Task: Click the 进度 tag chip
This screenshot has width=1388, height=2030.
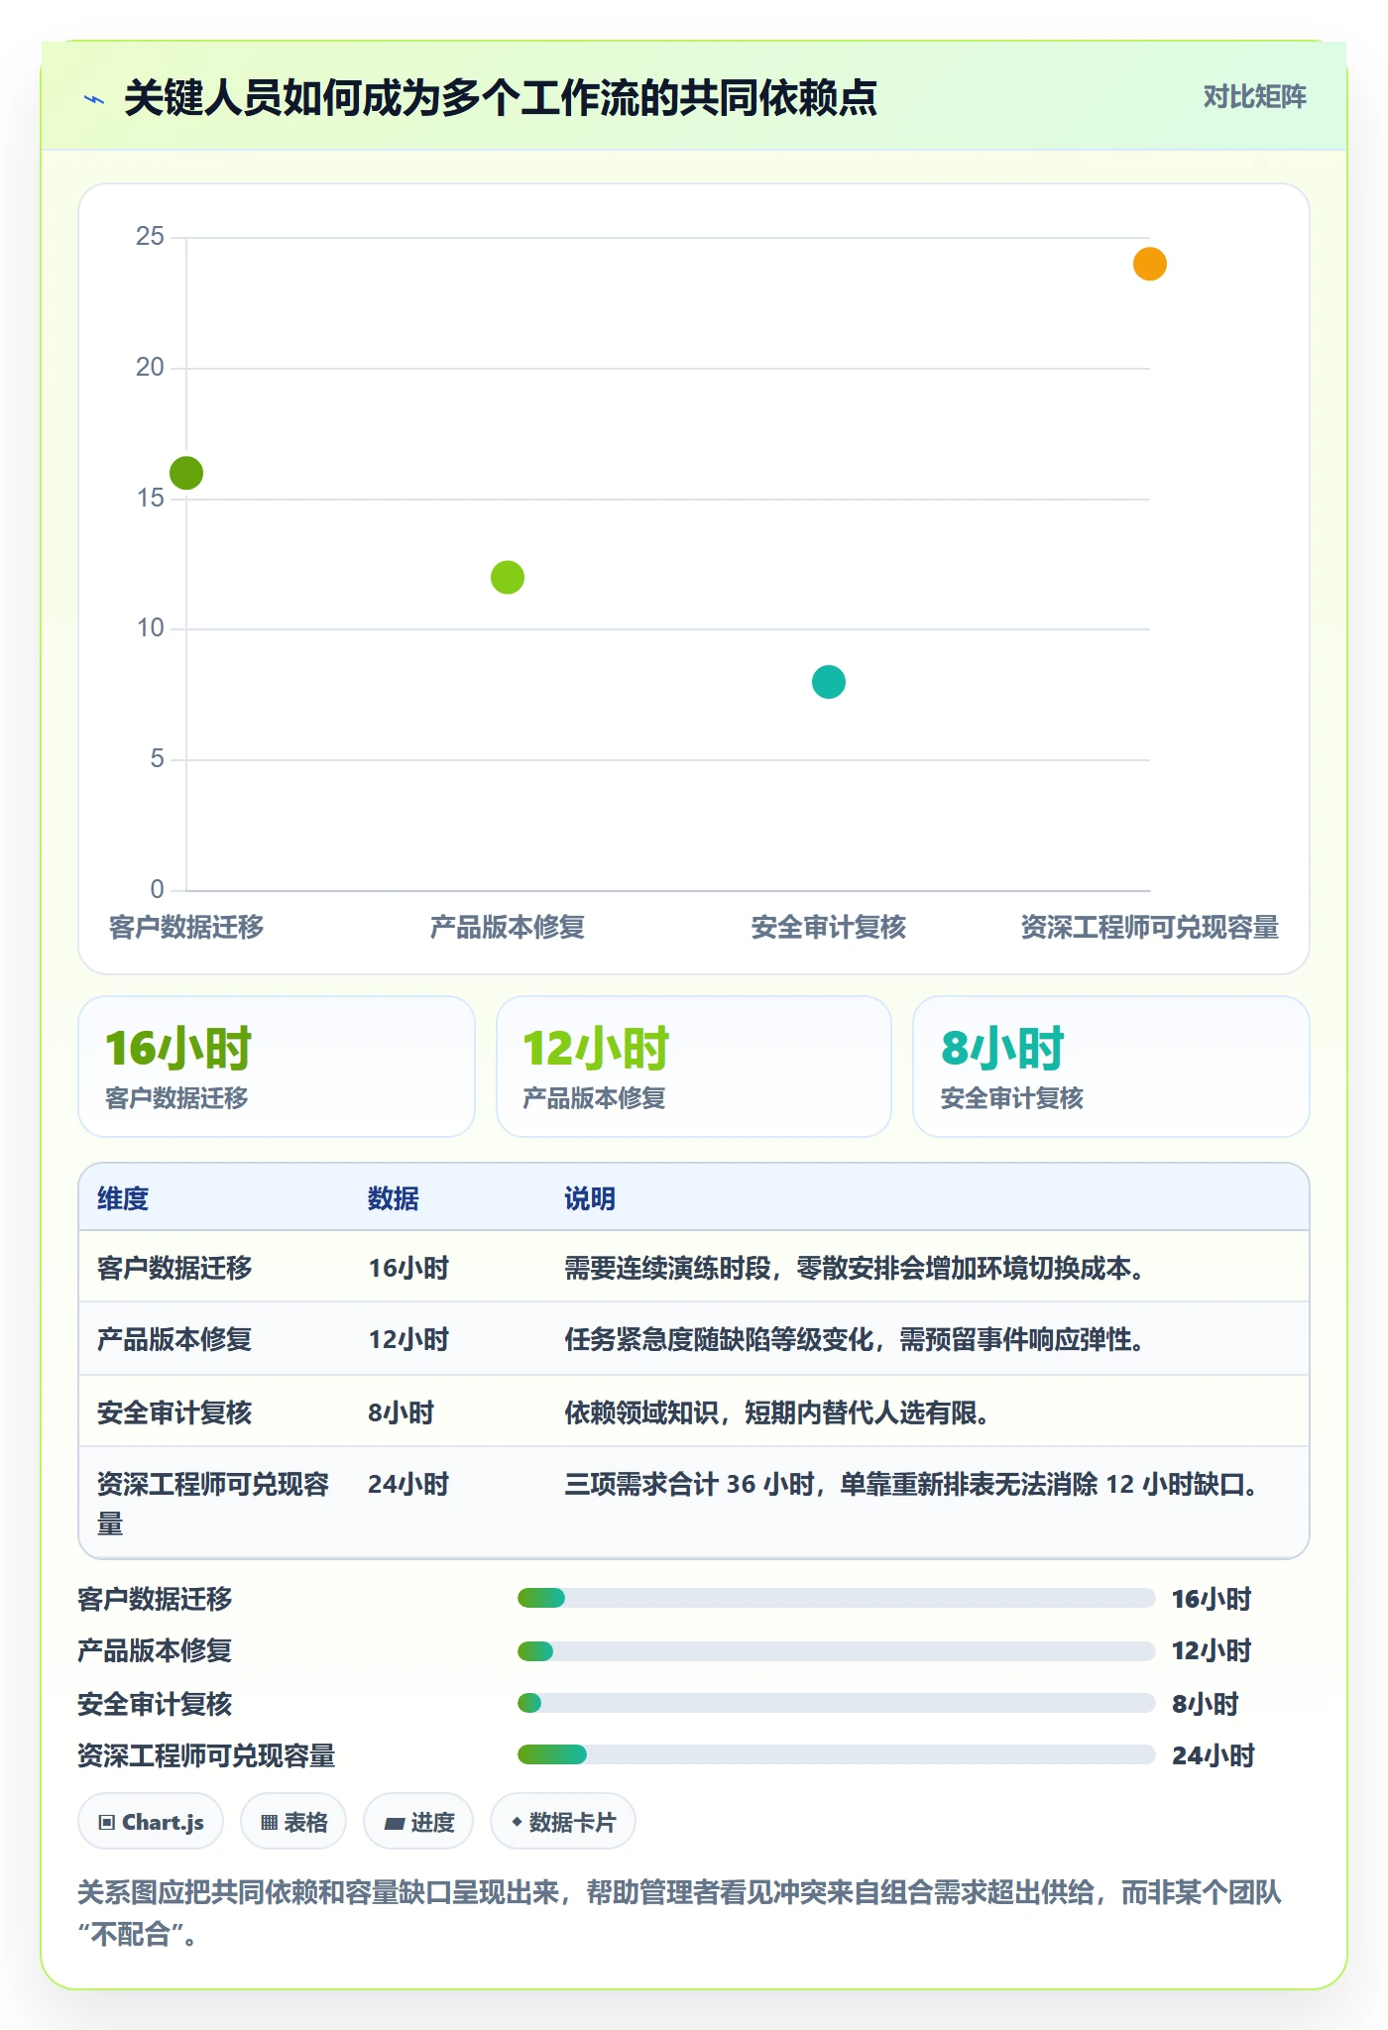Action: (418, 1822)
